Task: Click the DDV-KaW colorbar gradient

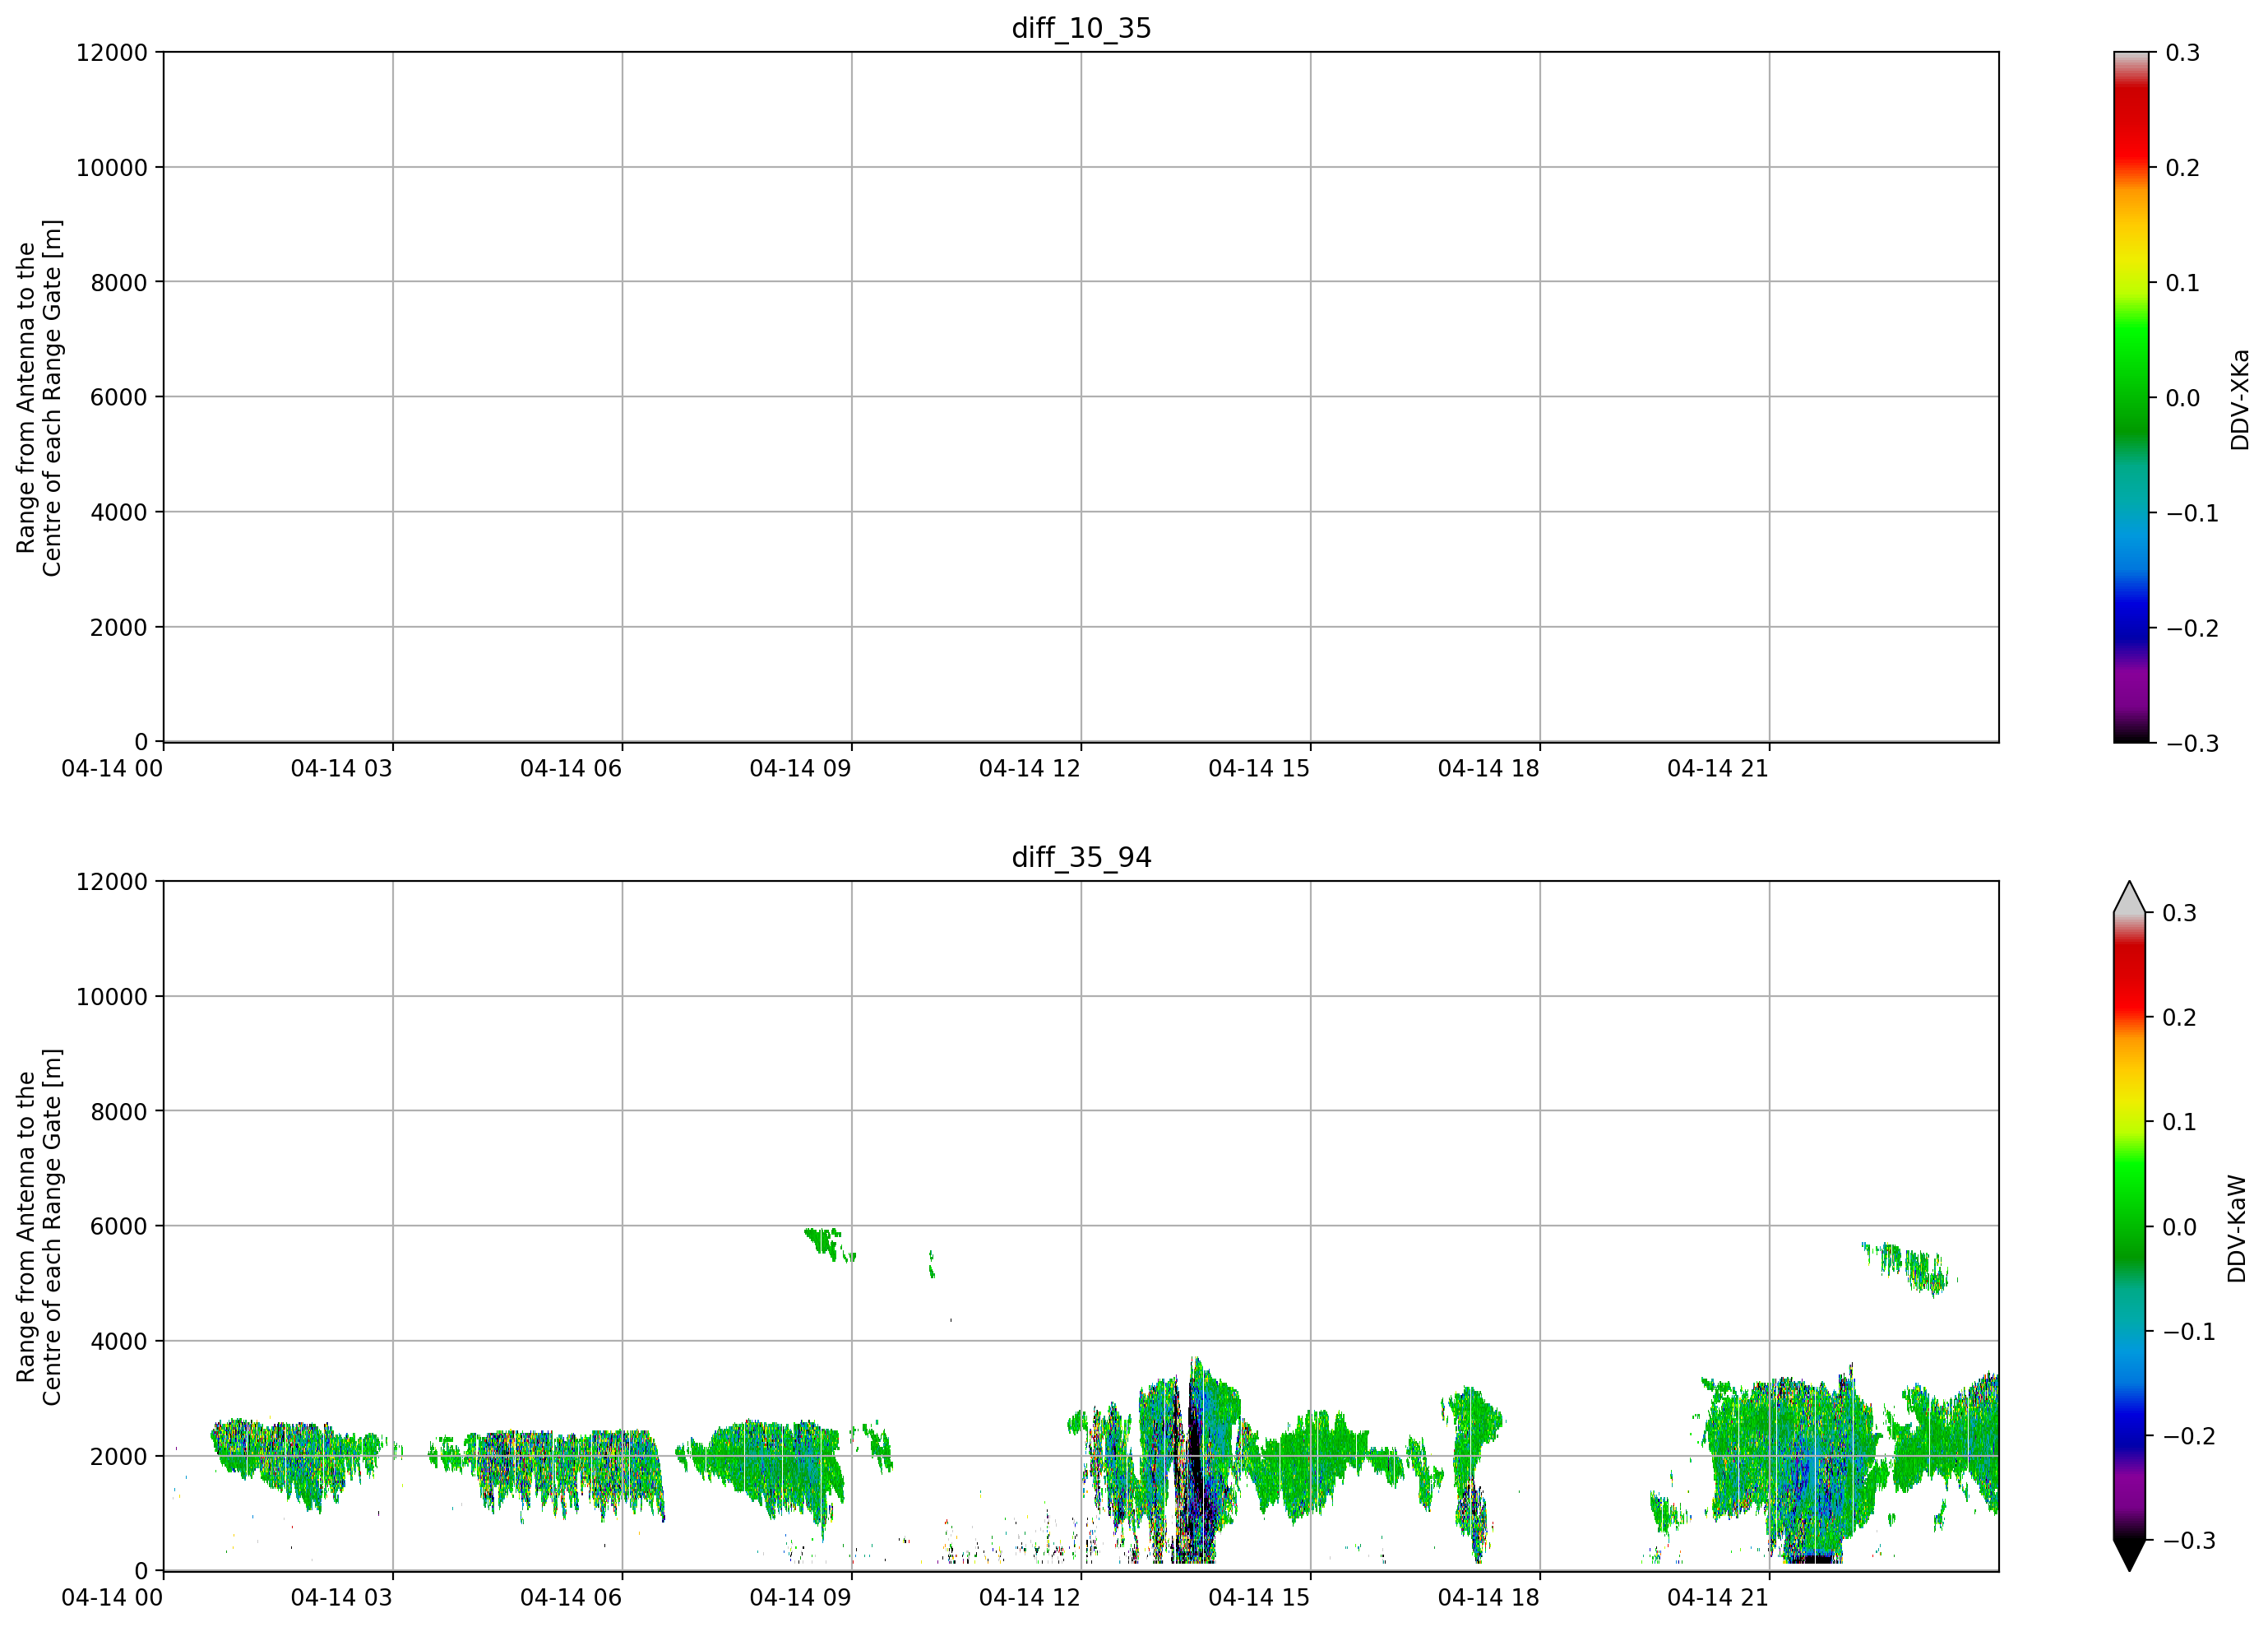Action: [x=2130, y=1226]
